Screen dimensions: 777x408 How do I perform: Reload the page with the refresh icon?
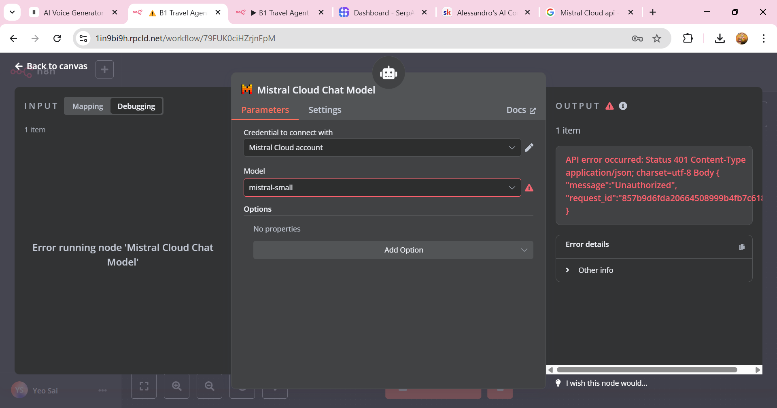pos(57,38)
